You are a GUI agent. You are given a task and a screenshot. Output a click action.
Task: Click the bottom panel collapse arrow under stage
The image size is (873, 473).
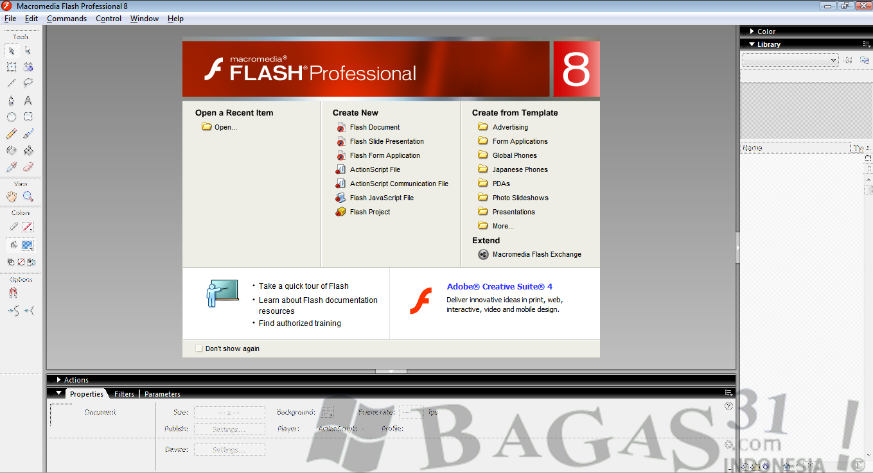point(391,371)
